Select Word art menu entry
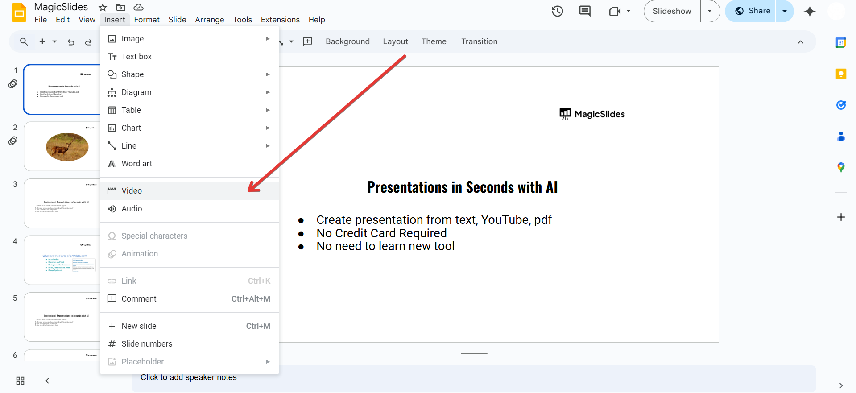Viewport: 856px width, 393px height. tap(190, 164)
